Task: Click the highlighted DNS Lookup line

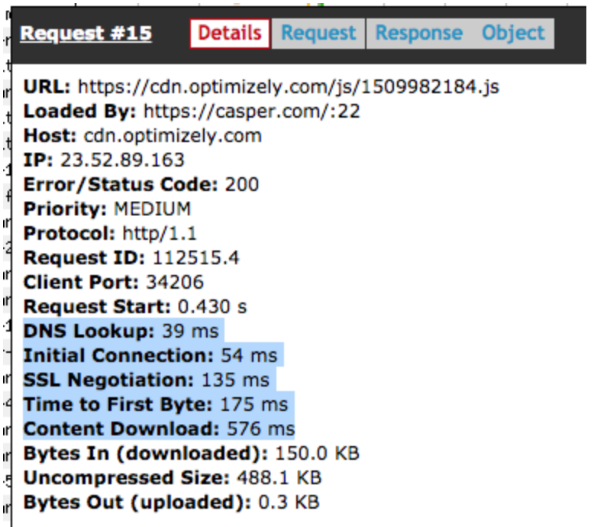Action: 121,331
